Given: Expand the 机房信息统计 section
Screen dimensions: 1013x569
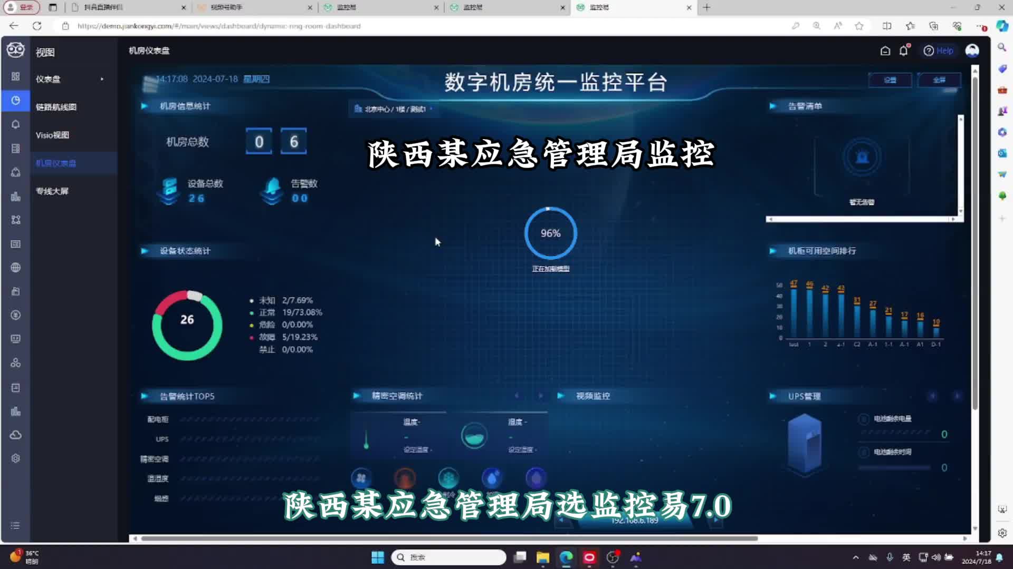Looking at the screenshot, I should pos(144,105).
